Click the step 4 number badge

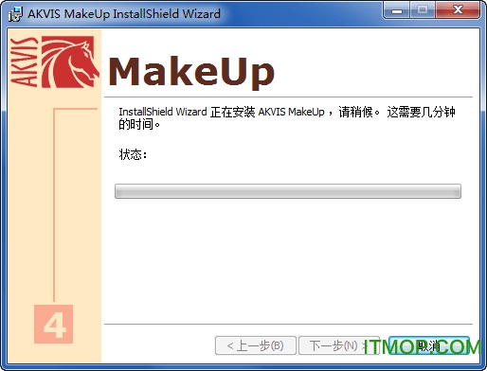[53, 324]
